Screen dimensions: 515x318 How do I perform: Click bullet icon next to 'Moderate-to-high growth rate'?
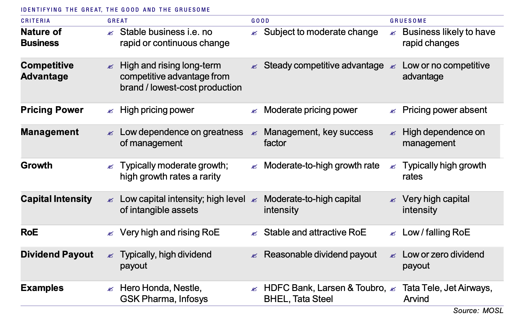pyautogui.click(x=254, y=167)
